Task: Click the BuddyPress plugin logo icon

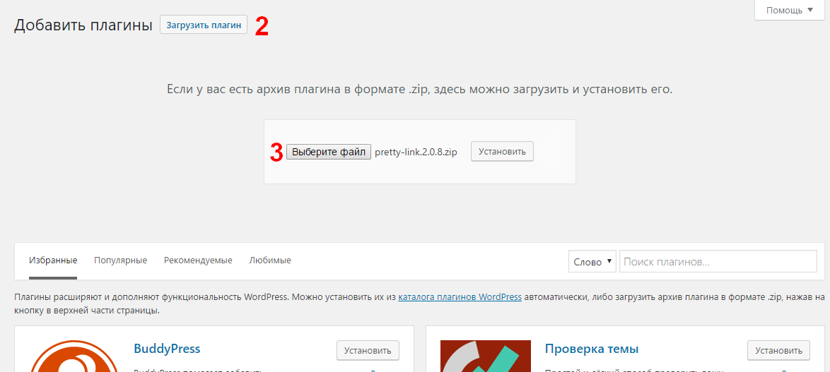Action: [74, 356]
